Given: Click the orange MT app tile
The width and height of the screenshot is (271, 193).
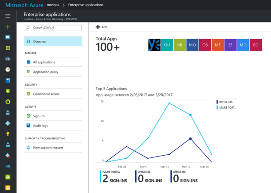Looking at the screenshot, I should click(217, 45).
